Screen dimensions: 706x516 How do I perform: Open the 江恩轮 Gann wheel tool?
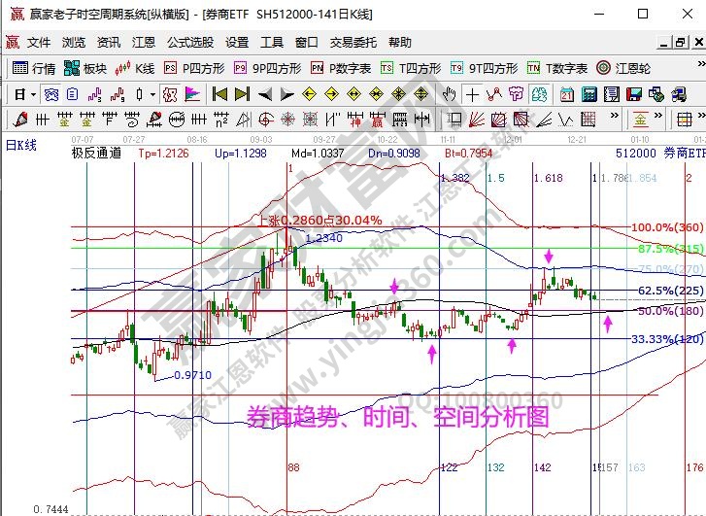622,68
